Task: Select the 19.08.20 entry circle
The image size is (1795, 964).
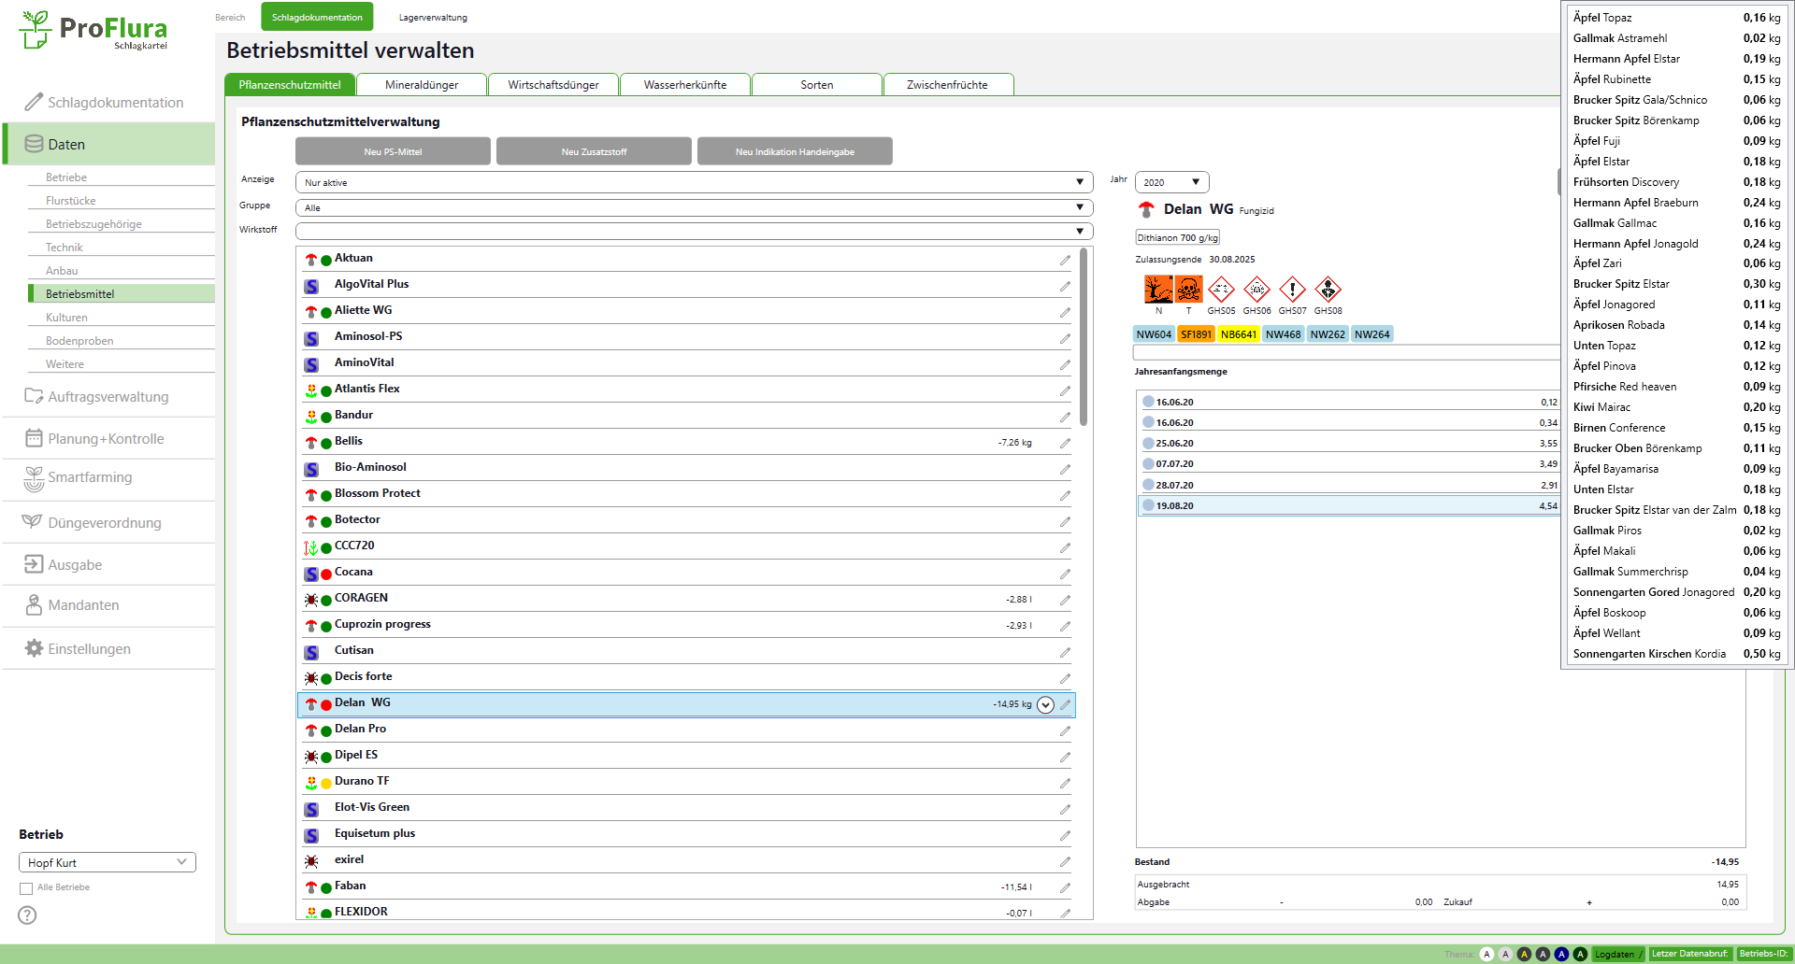Action: 1148,505
